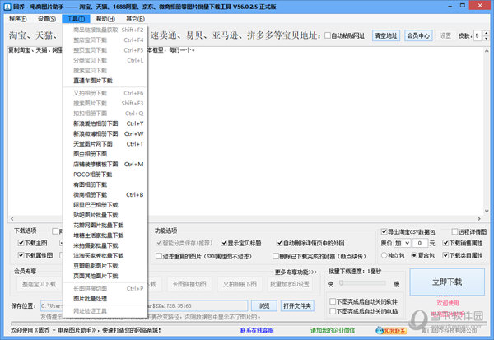Open the 其它(B) menu
Screen dimensions: 494x340
tap(135, 19)
